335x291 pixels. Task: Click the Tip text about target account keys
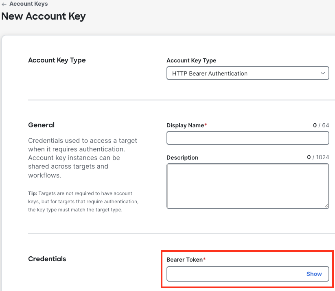(x=83, y=202)
